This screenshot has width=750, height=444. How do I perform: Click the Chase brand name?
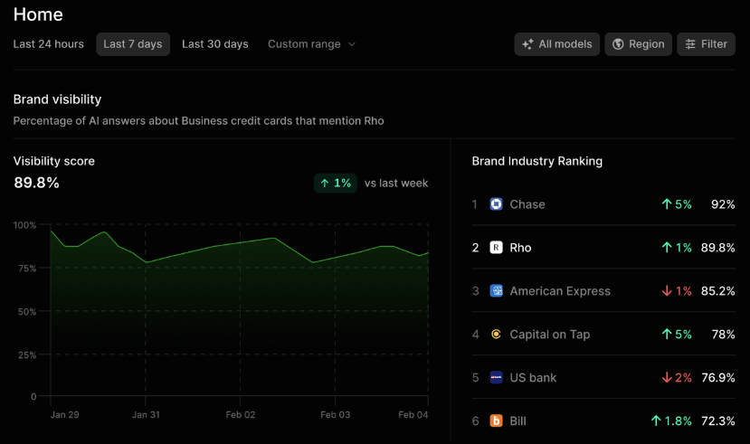pyautogui.click(x=527, y=204)
